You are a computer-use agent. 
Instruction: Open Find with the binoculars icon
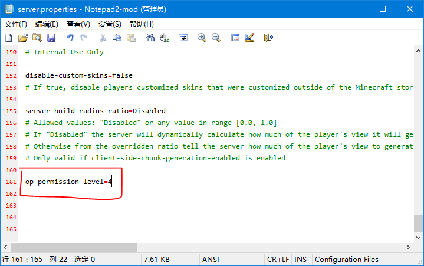coord(150,38)
